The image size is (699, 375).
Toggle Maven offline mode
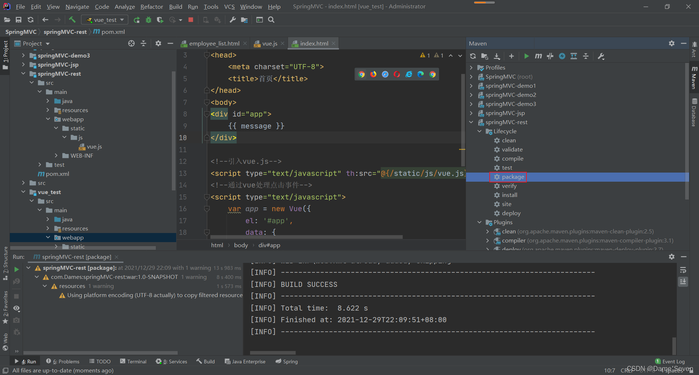[550, 56]
